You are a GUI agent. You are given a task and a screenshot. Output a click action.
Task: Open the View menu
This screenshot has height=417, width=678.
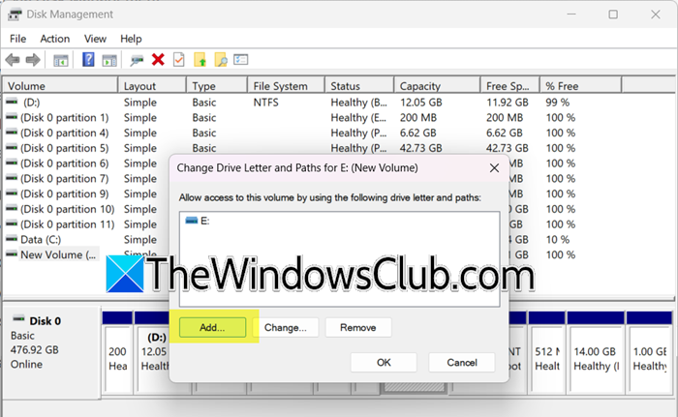click(95, 39)
